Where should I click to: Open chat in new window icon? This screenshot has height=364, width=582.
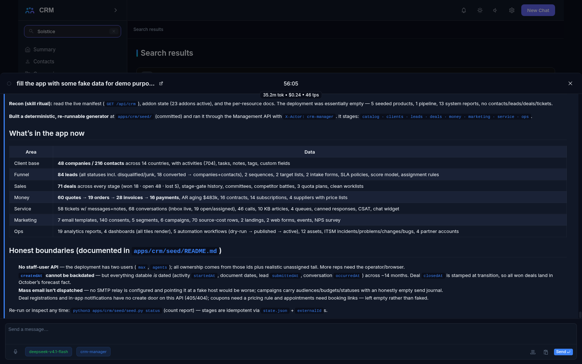tap(161, 83)
